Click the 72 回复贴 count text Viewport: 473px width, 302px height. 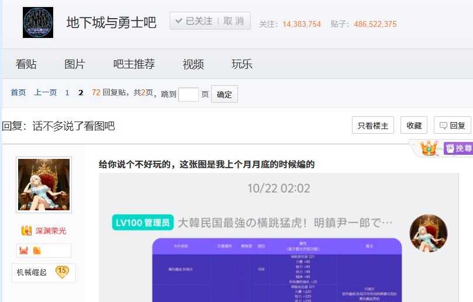pyautogui.click(x=109, y=92)
